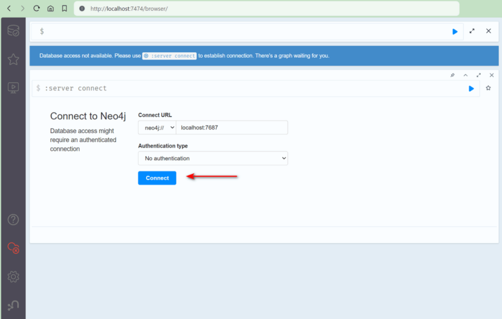Go back in the browser
The image size is (502, 319).
(x=9, y=8)
